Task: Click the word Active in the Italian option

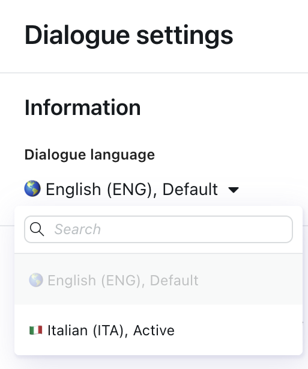Action: 154,330
